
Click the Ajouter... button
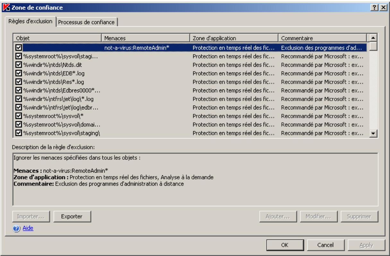coord(279,217)
